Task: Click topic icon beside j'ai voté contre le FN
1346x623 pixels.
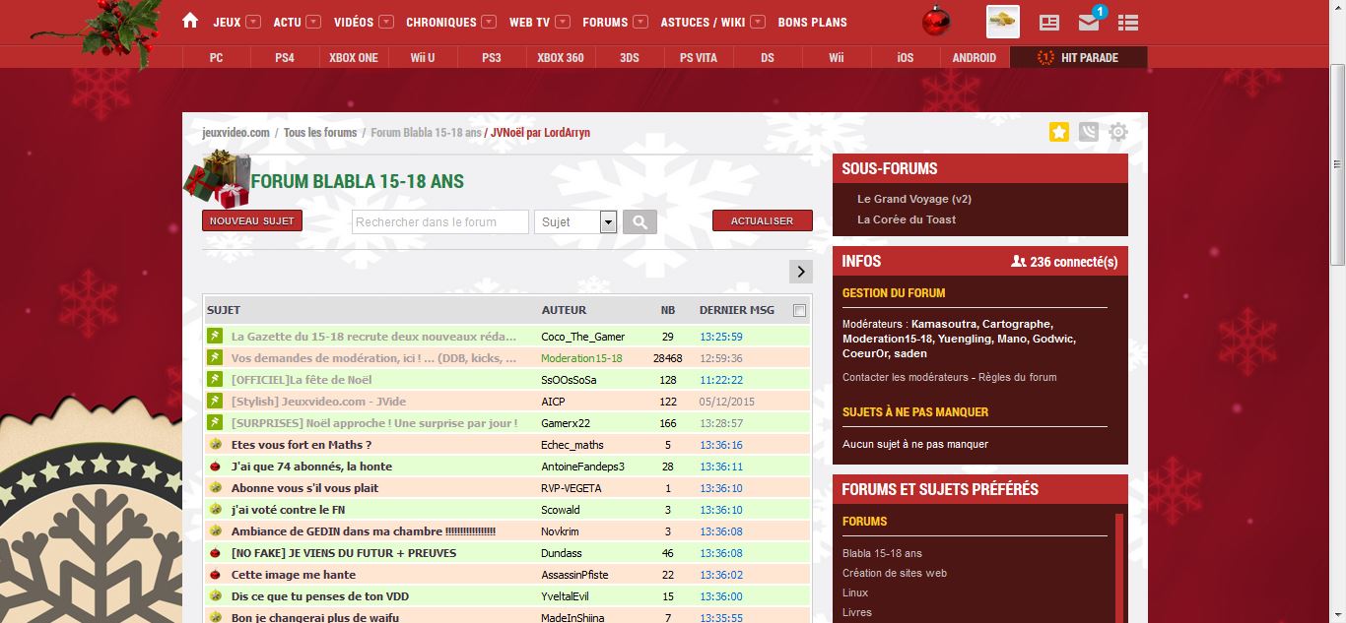Action: click(215, 509)
